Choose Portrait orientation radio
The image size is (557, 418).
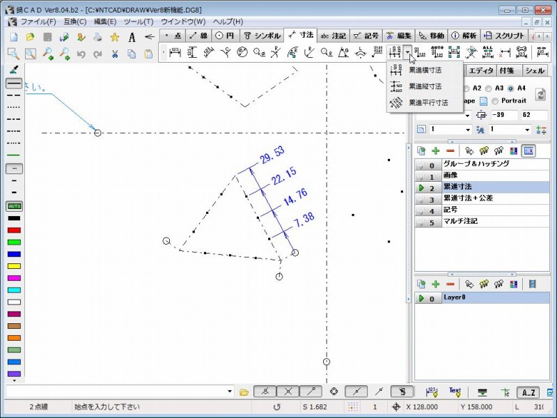(x=495, y=101)
